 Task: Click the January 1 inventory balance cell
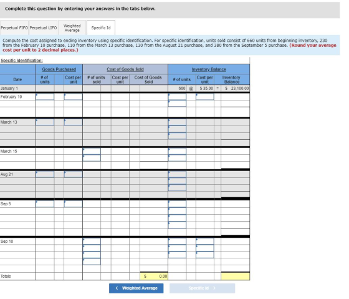(x=236, y=88)
